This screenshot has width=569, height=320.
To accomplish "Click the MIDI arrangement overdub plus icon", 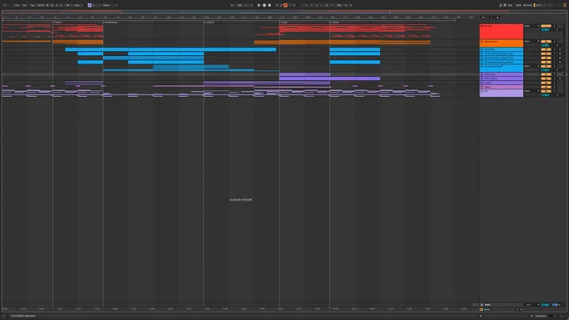I will point(277,5).
